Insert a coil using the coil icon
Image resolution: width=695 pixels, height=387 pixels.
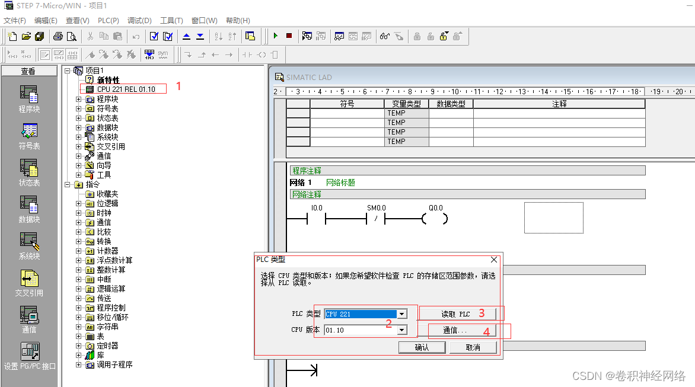(x=262, y=55)
